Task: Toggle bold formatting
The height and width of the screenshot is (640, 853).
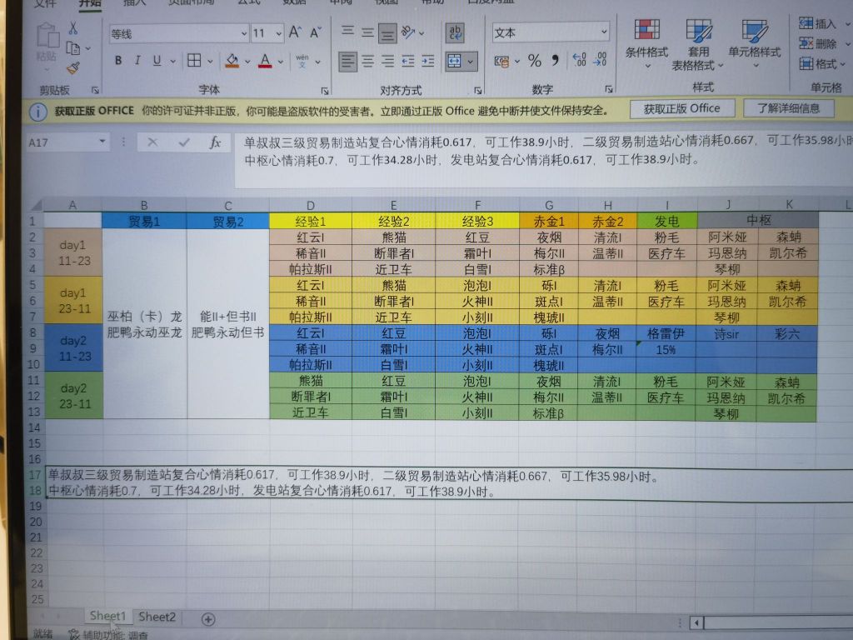Action: click(x=117, y=61)
